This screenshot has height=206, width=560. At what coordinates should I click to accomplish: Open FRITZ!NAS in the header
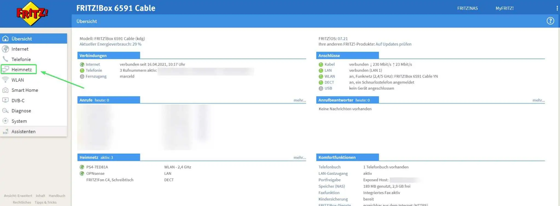click(x=467, y=8)
